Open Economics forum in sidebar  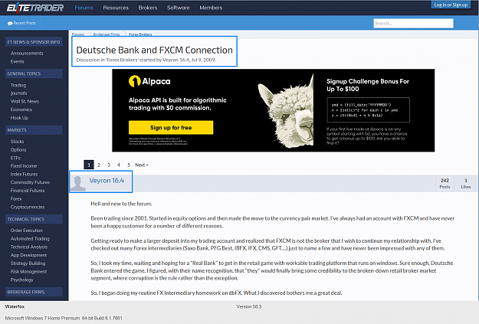[x=21, y=110]
